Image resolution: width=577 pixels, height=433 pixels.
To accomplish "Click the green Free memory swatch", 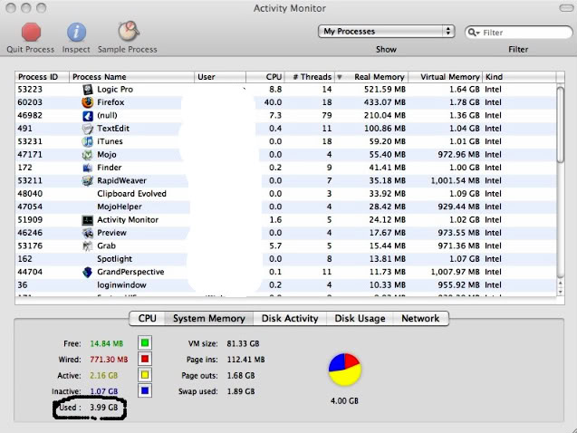I will [145, 343].
